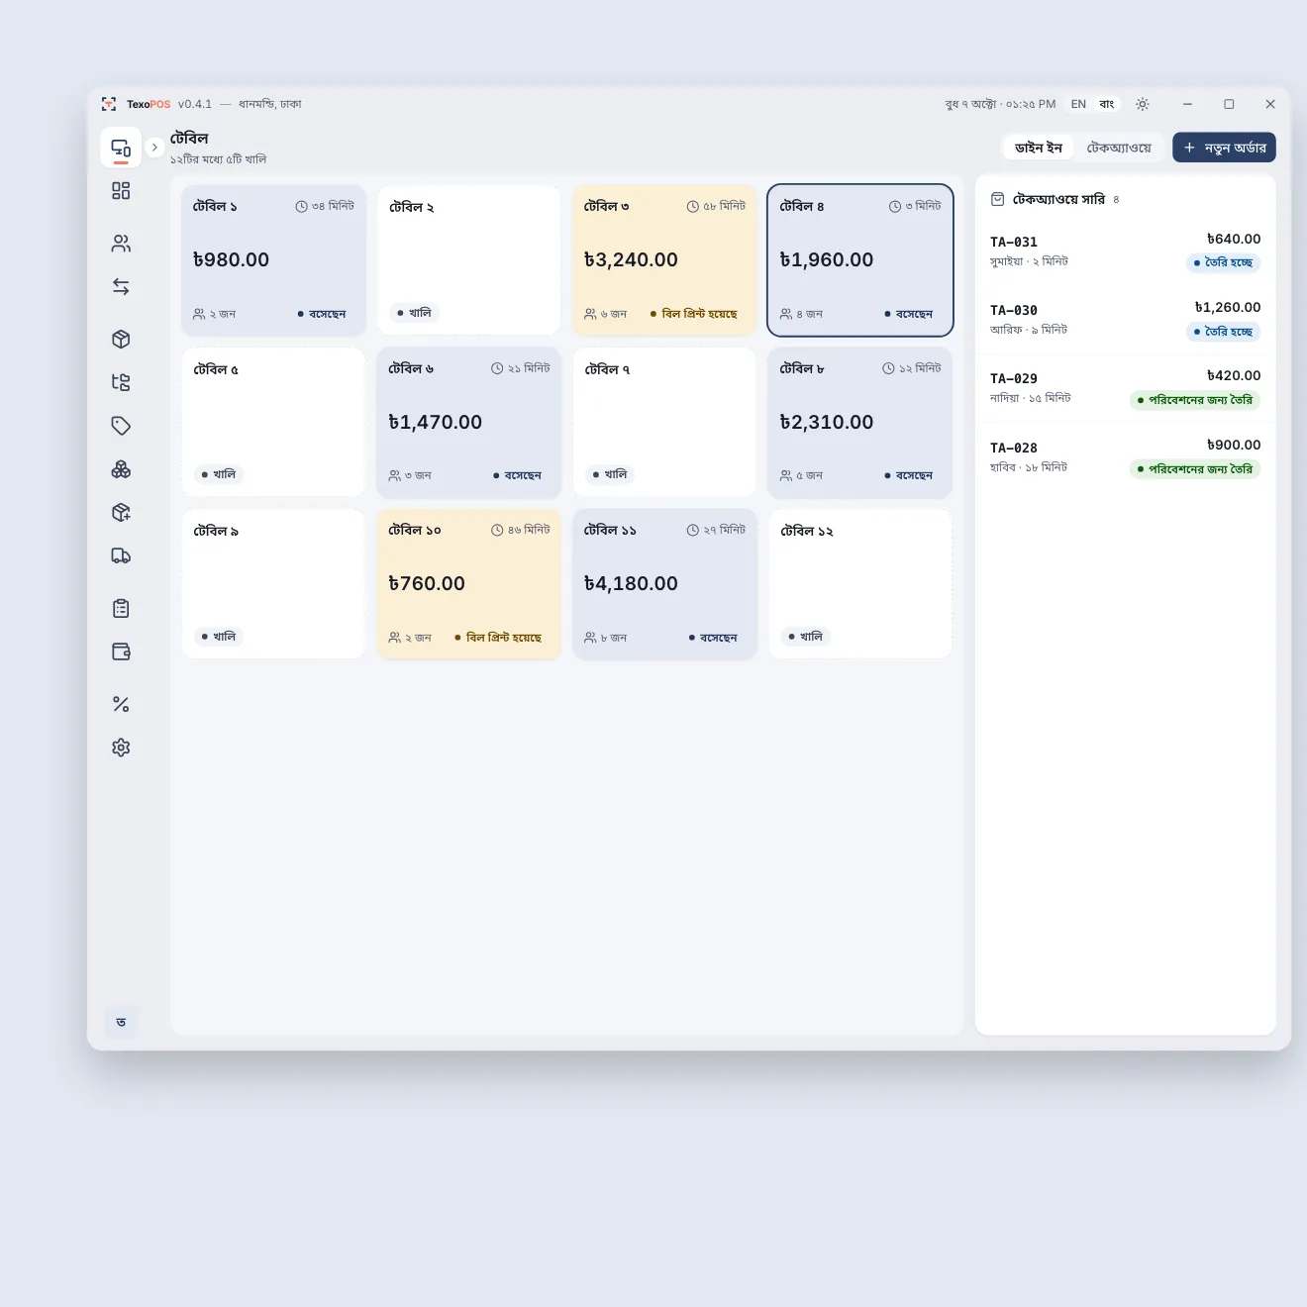Open টেবিল ১০ card with ৳760.00
The width and height of the screenshot is (1307, 1307).
pos(469,583)
